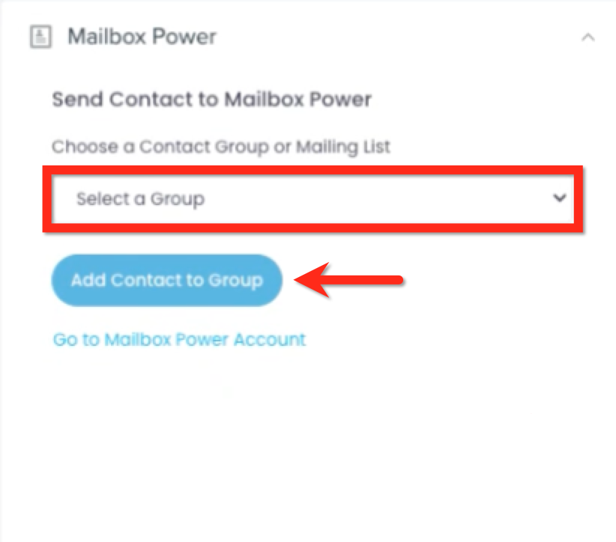The width and height of the screenshot is (616, 542).
Task: Click the dropdown arrow beside Select a Group
Action: 560,198
